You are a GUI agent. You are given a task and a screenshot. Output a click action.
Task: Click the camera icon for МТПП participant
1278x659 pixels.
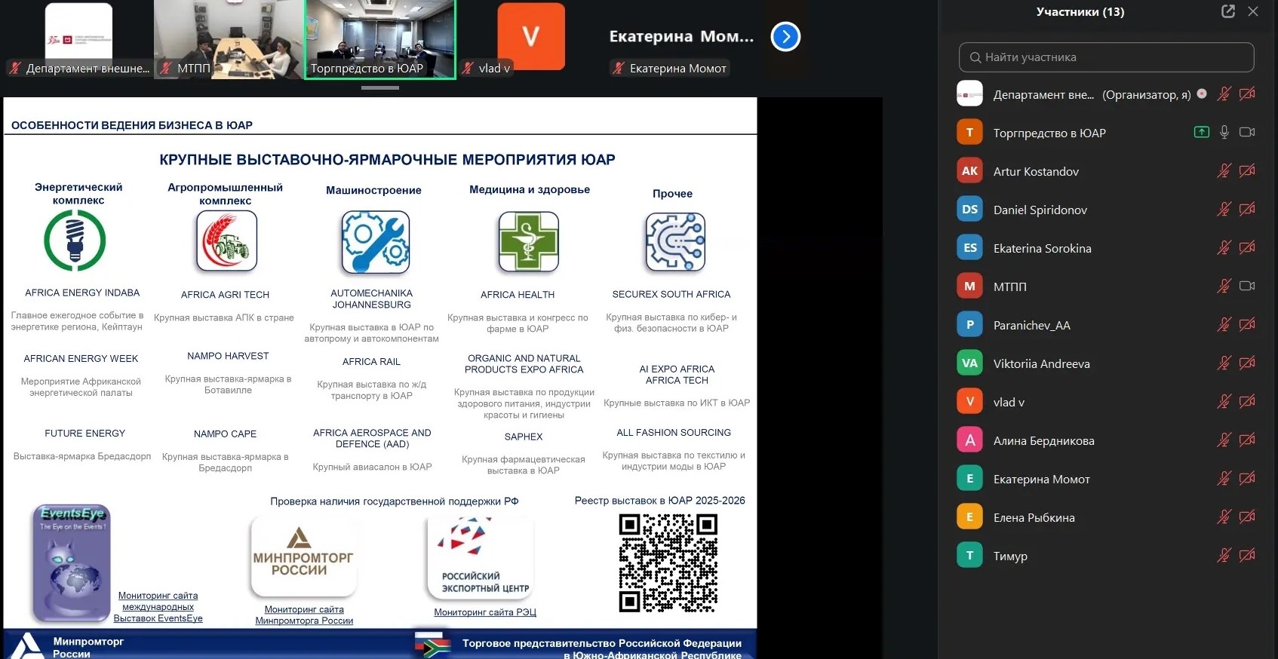pos(1247,286)
